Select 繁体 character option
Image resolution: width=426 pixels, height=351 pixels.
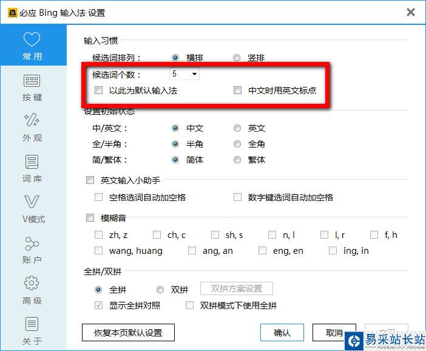(x=237, y=160)
